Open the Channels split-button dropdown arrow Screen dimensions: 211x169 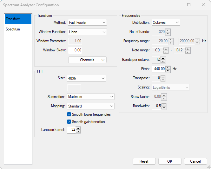click(x=103, y=60)
